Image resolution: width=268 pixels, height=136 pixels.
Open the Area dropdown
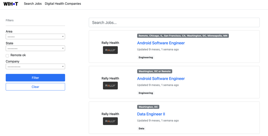click(x=35, y=37)
